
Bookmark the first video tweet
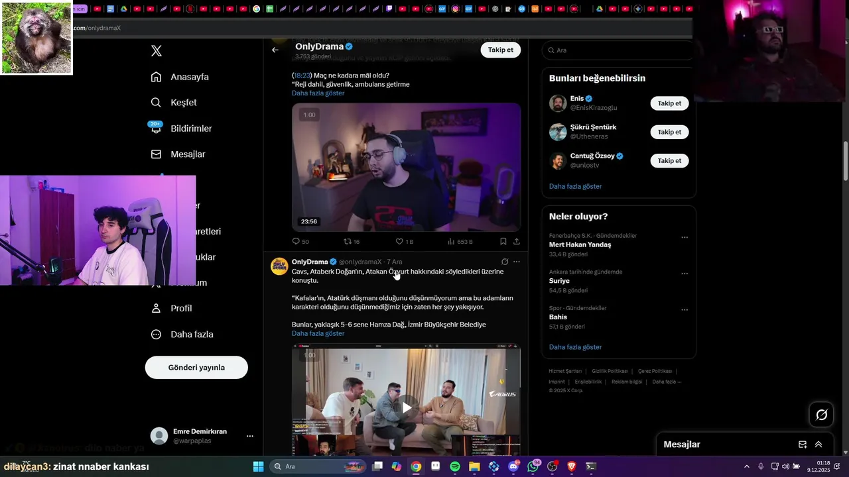tap(503, 242)
